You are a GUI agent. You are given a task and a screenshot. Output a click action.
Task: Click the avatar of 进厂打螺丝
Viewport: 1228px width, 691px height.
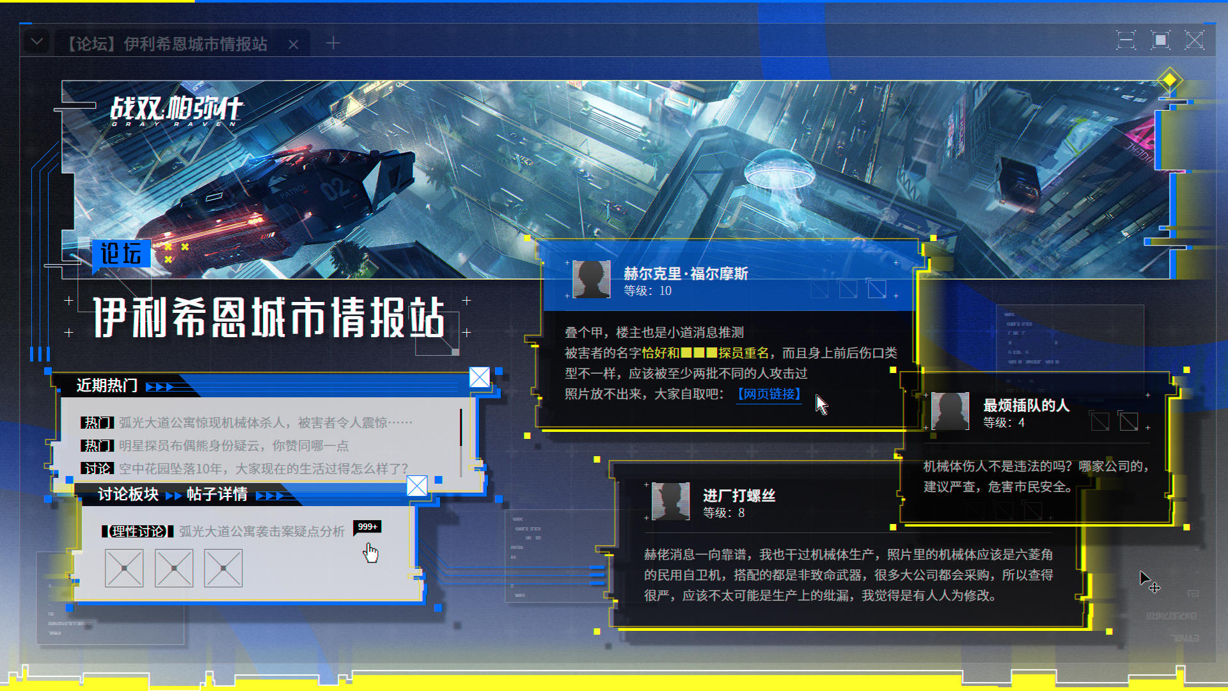[x=670, y=501]
